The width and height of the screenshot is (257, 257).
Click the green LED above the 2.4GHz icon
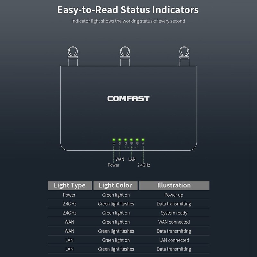[143, 140]
